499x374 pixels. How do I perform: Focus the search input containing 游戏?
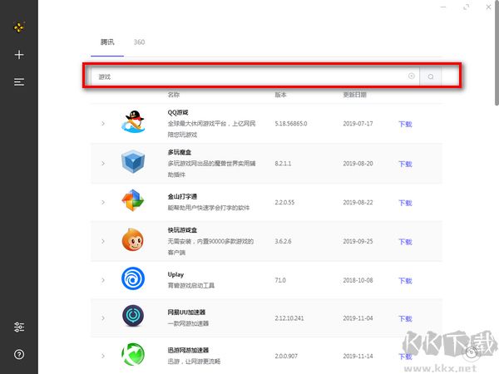[254, 76]
